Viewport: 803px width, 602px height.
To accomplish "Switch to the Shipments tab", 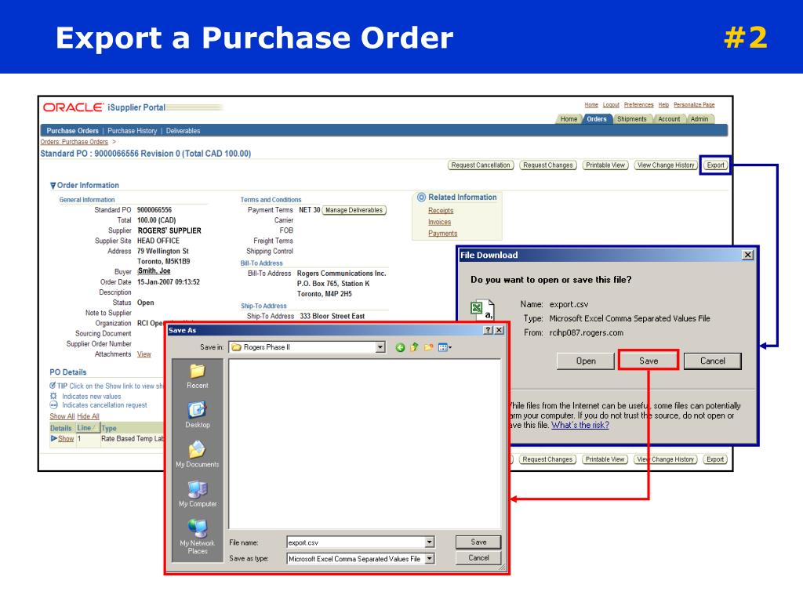I will 631,119.
